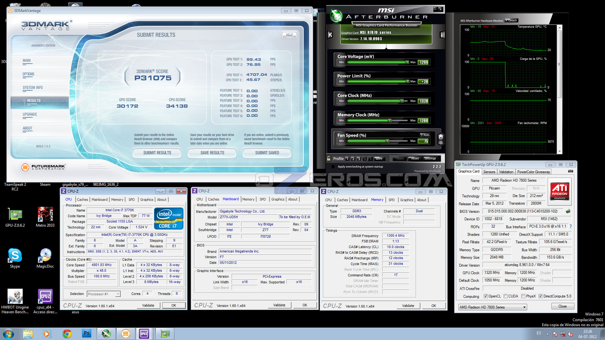Open Google Chrome from taskbar

coord(67,334)
